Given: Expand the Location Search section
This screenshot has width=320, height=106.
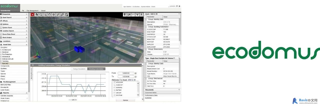Looking at the screenshot, I should pyautogui.click(x=26, y=31).
